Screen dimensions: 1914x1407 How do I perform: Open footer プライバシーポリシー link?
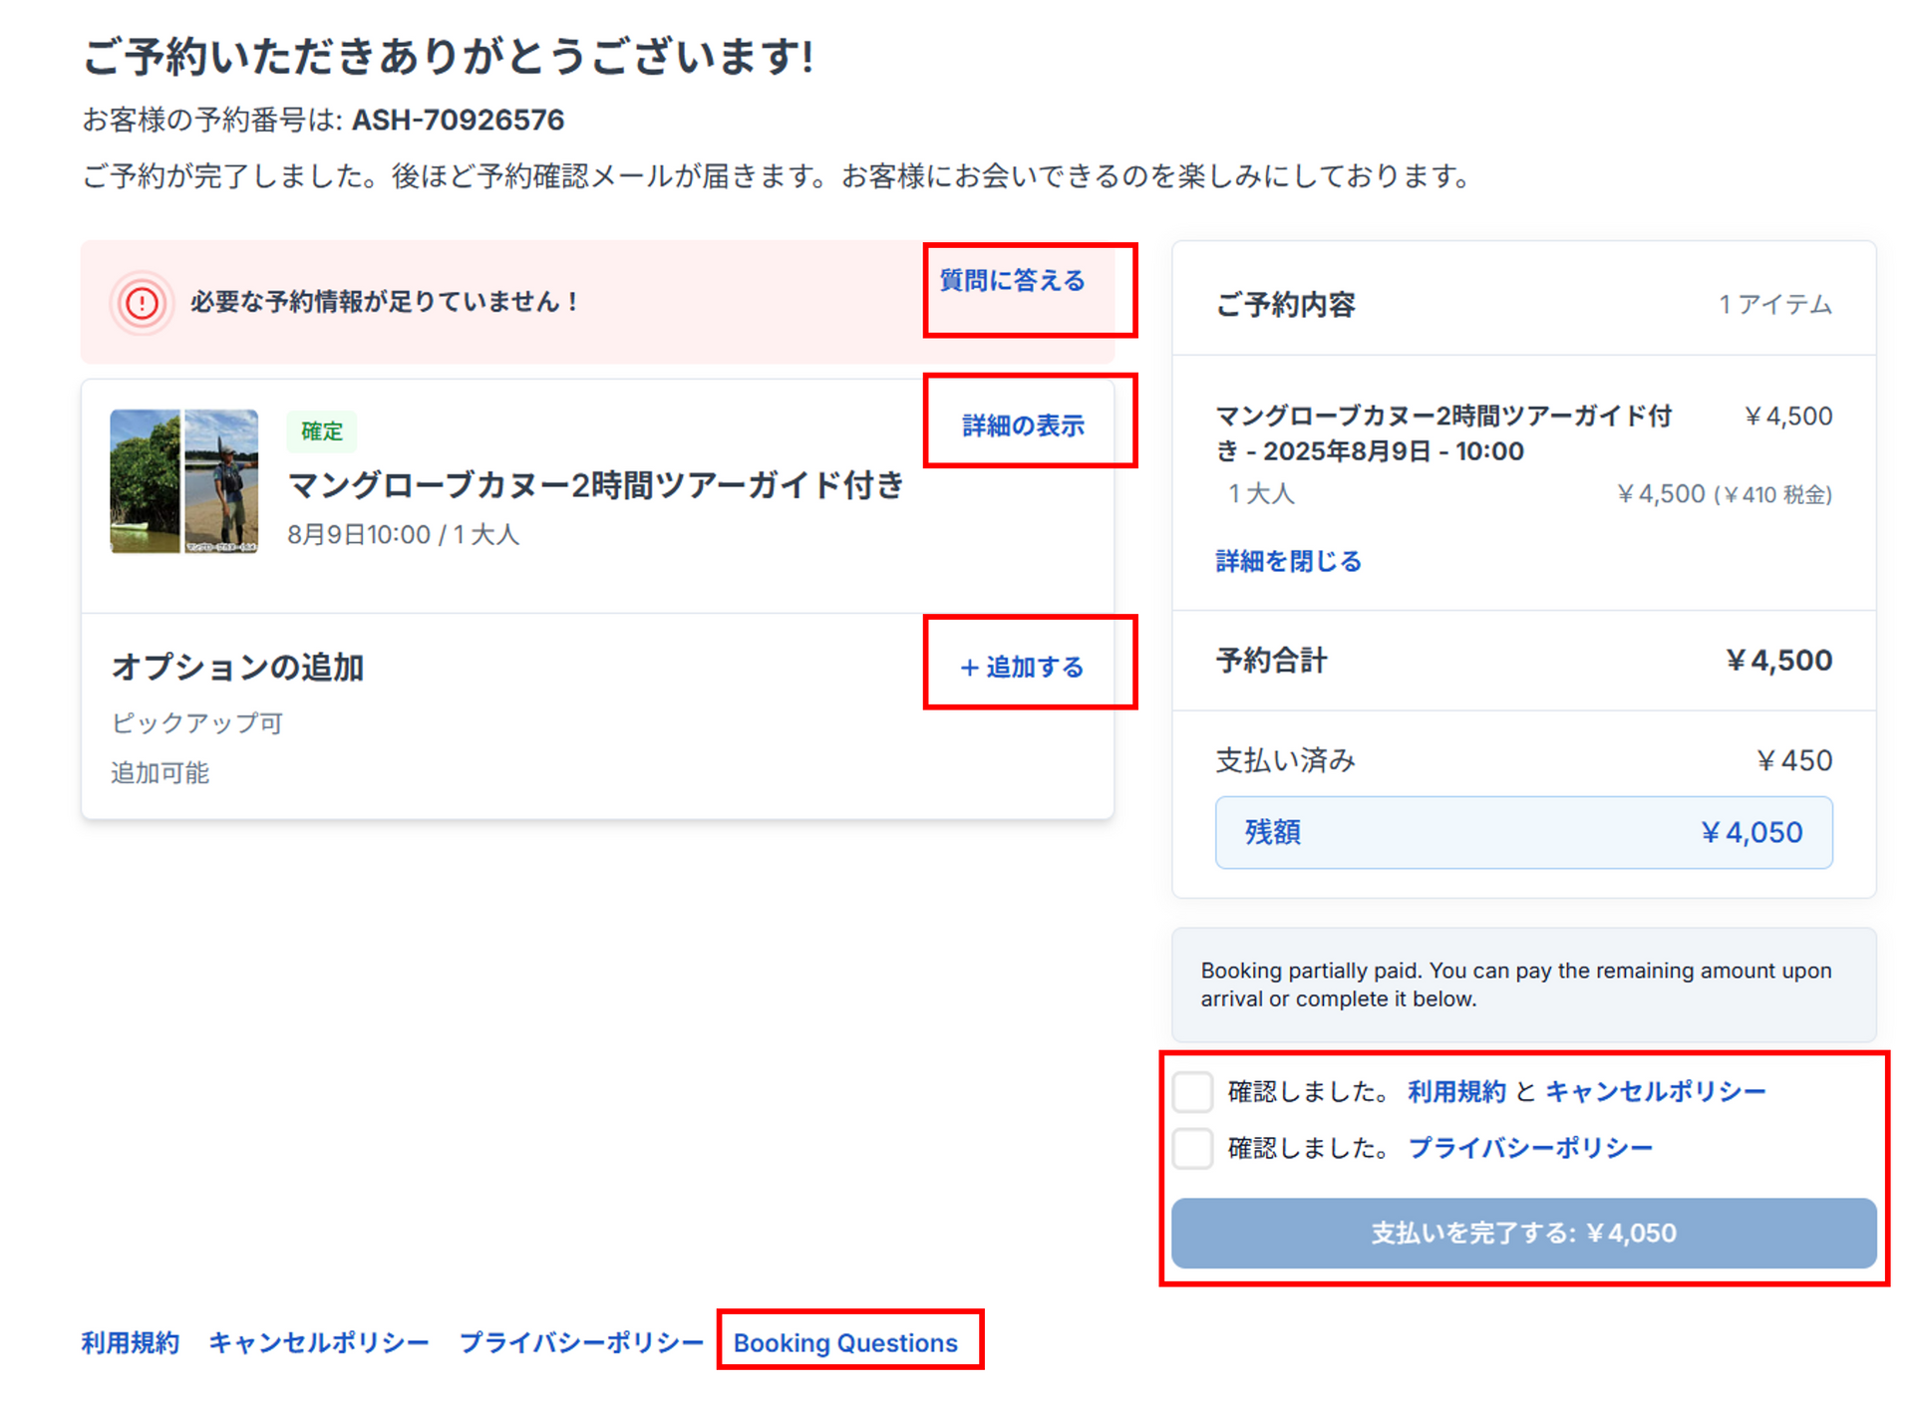click(x=581, y=1342)
